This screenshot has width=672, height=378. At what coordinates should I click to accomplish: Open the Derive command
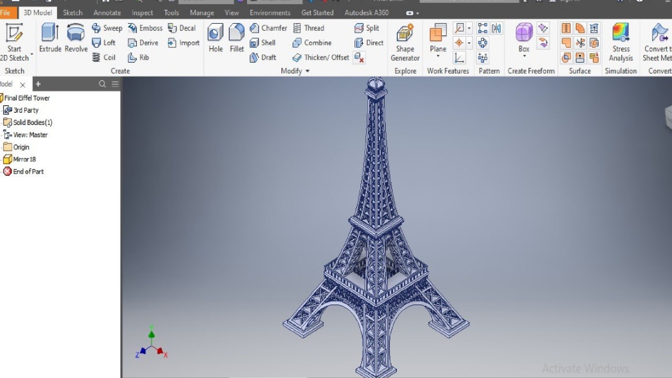point(143,43)
